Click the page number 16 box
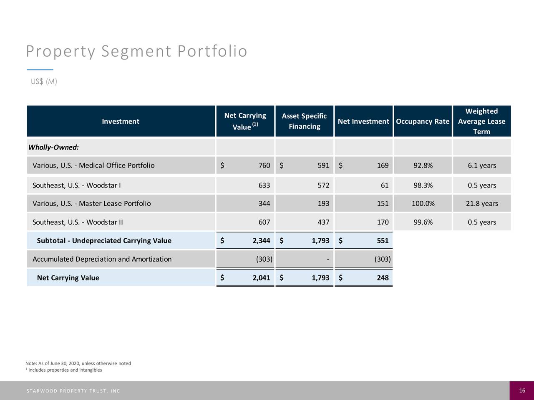 pos(522,390)
